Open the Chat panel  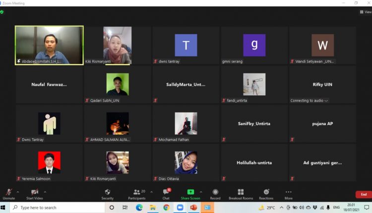[166, 192]
